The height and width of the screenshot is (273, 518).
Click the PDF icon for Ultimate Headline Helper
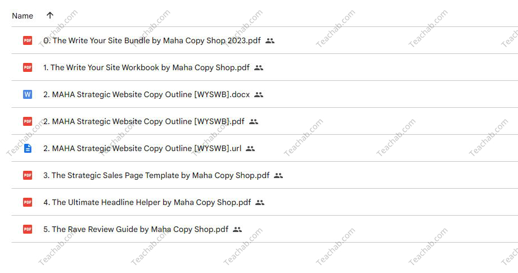tap(28, 202)
